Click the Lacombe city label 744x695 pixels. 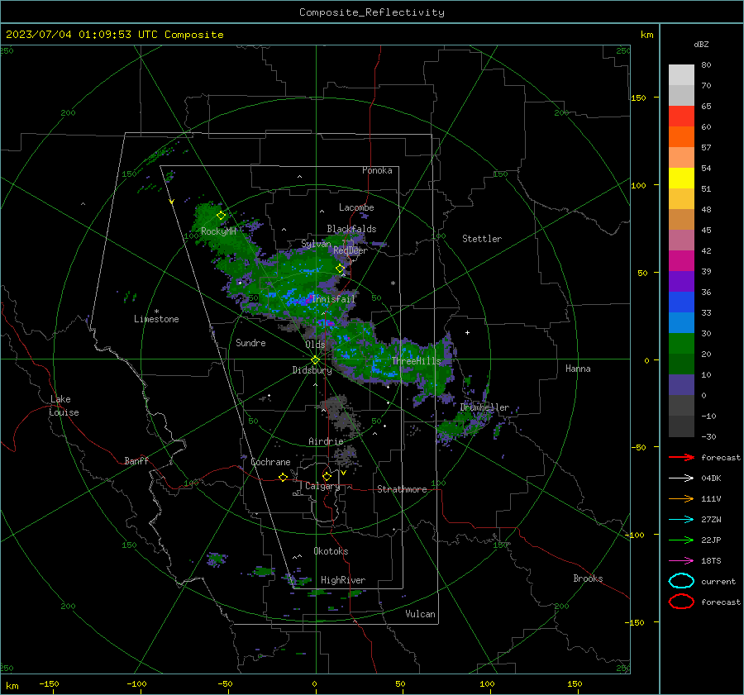click(x=356, y=207)
